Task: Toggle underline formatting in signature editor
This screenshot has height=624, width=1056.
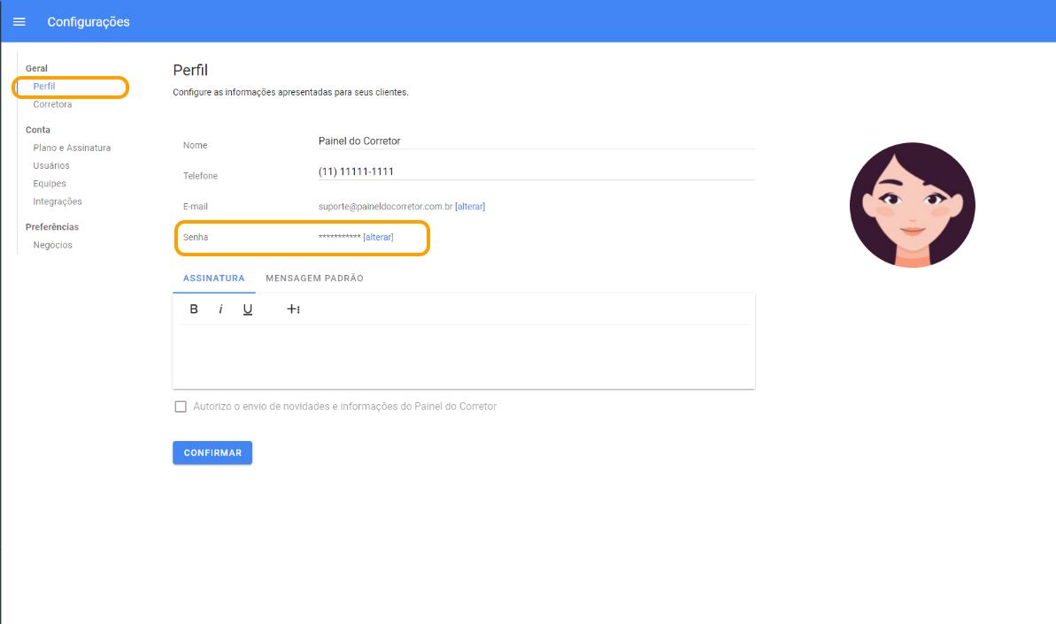Action: click(247, 309)
